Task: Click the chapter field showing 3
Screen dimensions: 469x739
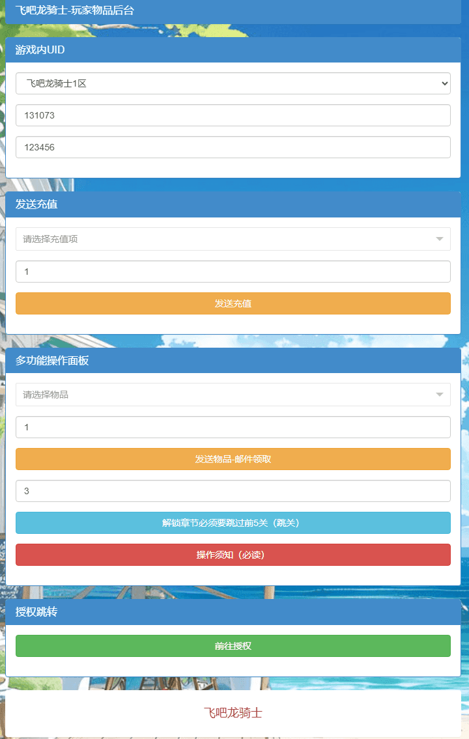Action: click(x=233, y=491)
